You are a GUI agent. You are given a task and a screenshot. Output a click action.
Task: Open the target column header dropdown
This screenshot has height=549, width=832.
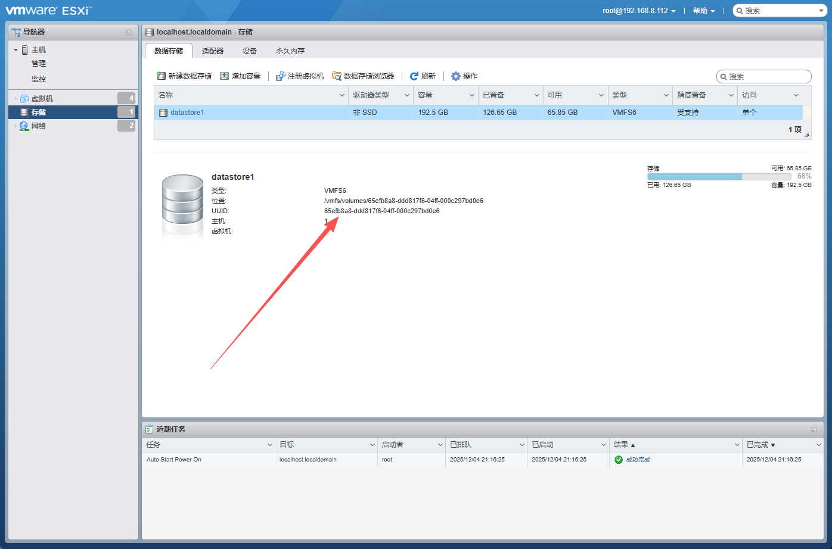pos(371,445)
